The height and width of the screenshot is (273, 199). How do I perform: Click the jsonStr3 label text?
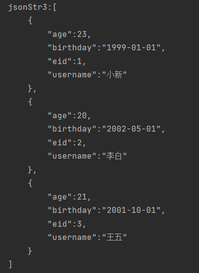point(28,7)
